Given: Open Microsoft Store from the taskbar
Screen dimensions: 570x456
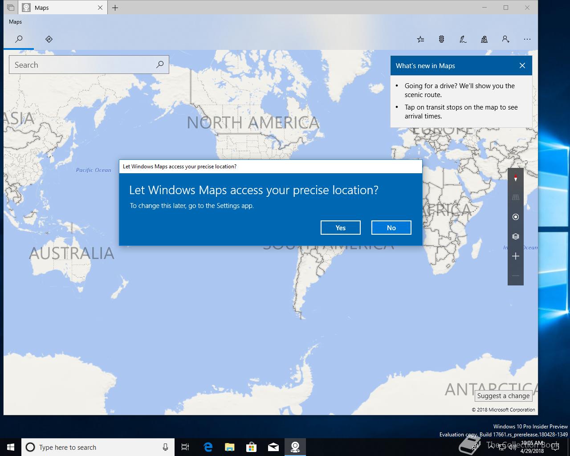Looking at the screenshot, I should 251,447.
